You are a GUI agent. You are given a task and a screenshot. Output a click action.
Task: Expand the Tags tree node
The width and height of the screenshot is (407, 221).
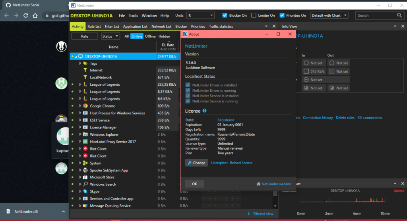pyautogui.click(x=80, y=63)
